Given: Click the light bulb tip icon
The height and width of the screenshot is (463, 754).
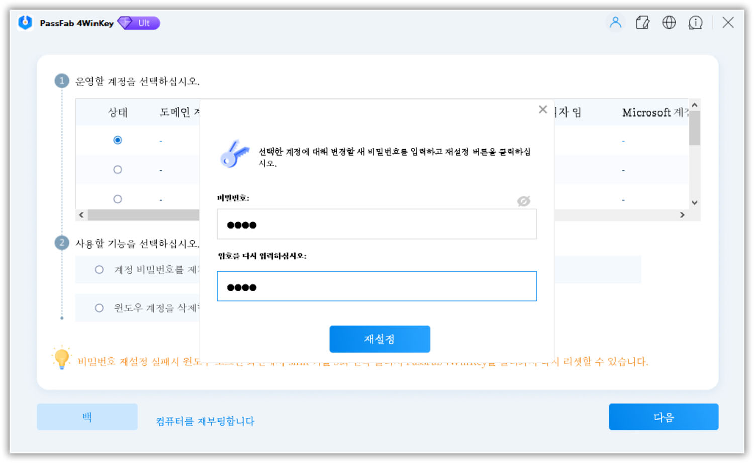Looking at the screenshot, I should 62,359.
